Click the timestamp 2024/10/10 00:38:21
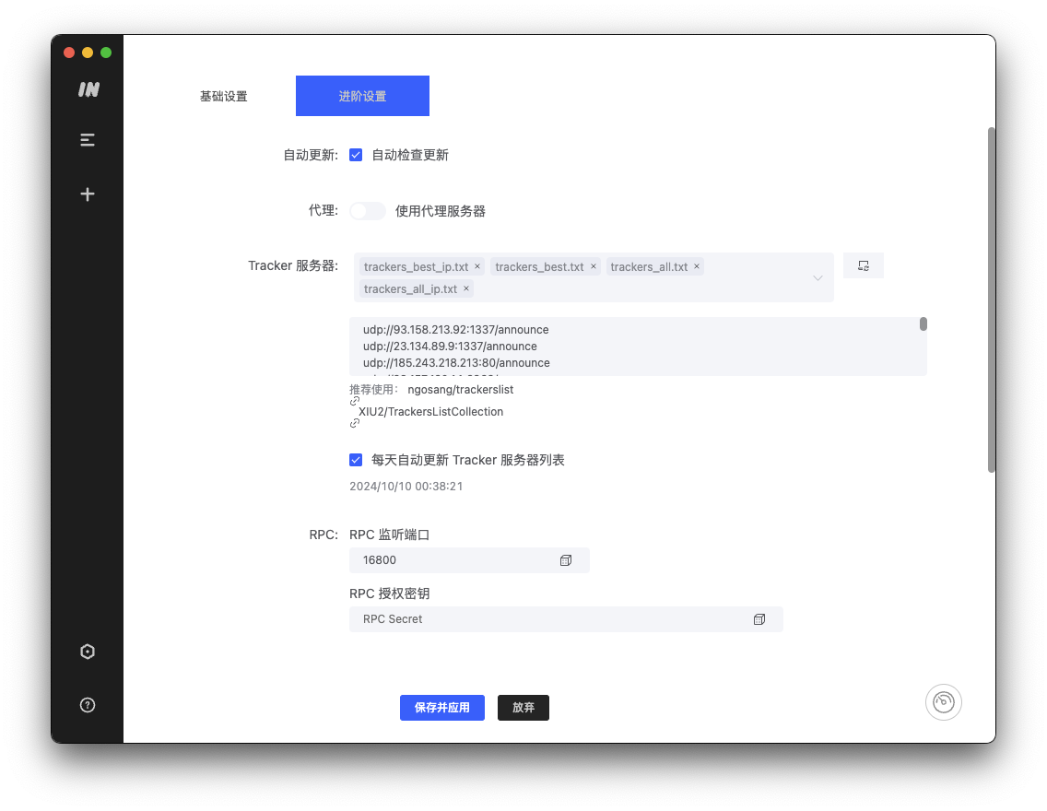The height and width of the screenshot is (811, 1047). click(406, 486)
